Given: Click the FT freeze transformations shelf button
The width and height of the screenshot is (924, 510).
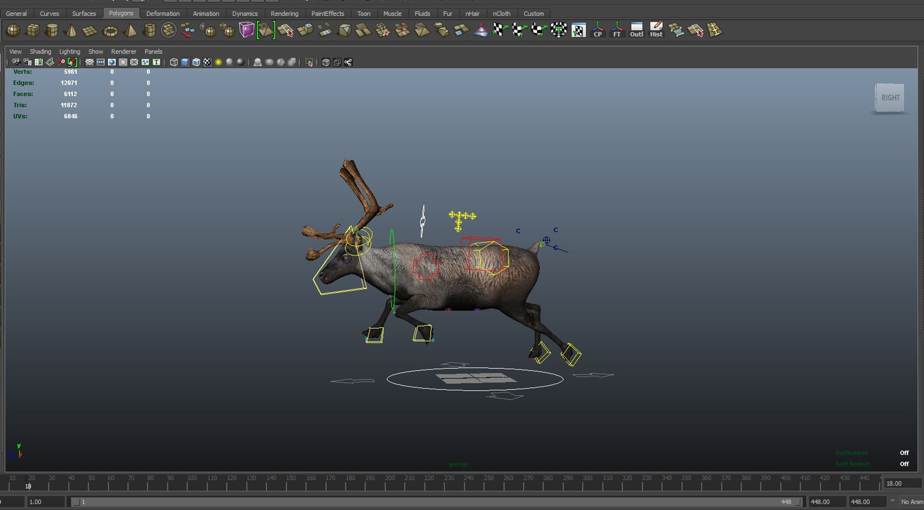Looking at the screenshot, I should click(x=617, y=30).
